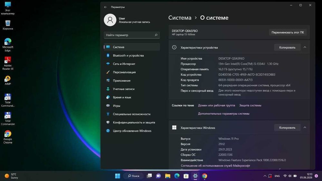Click the battery tray icon
This screenshot has height=181, width=322.
coord(295,176)
